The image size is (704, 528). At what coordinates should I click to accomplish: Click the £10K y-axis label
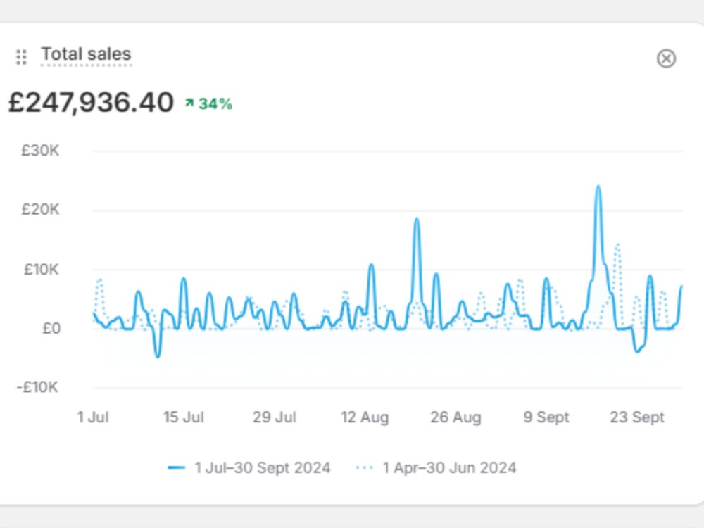[x=41, y=270]
